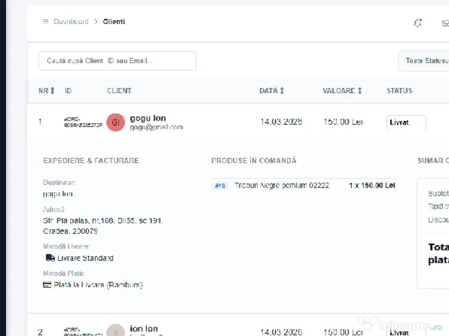Open the notifications bell icon

(417, 23)
